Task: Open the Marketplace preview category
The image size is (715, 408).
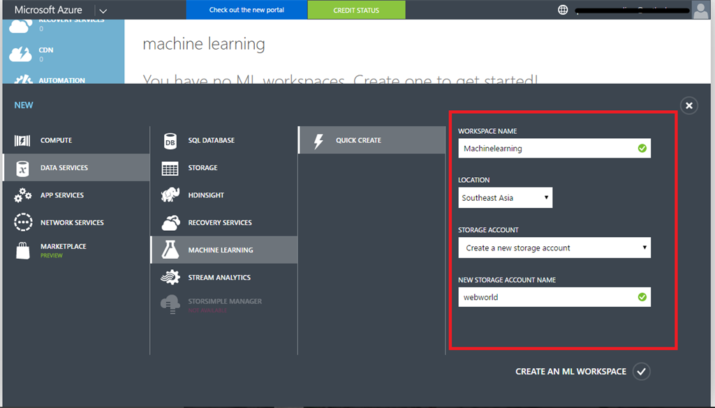Action: click(x=76, y=250)
